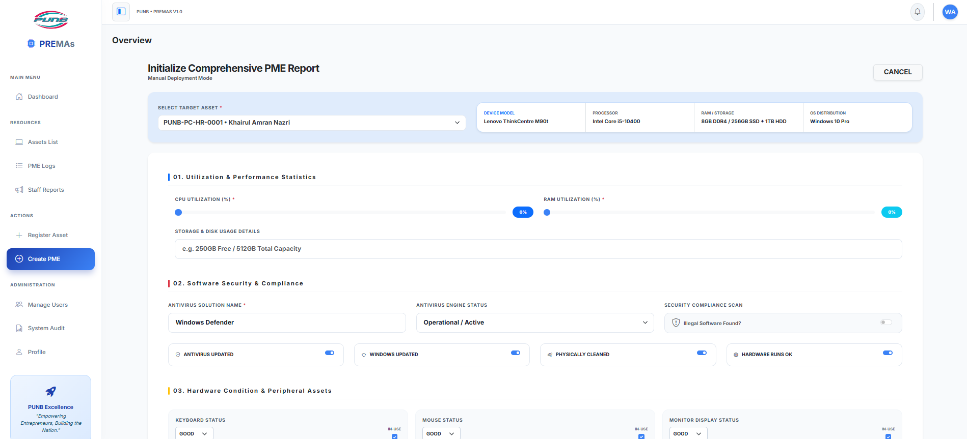Click the CPU Utilization slider handle
The height and width of the screenshot is (439, 967).
pyautogui.click(x=178, y=212)
